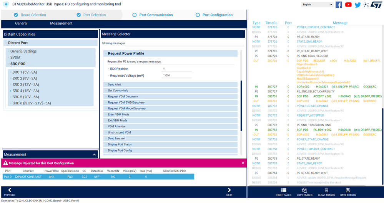Click the Port Selection checkmark step
The height and width of the screenshot is (203, 384).
click(79, 15)
